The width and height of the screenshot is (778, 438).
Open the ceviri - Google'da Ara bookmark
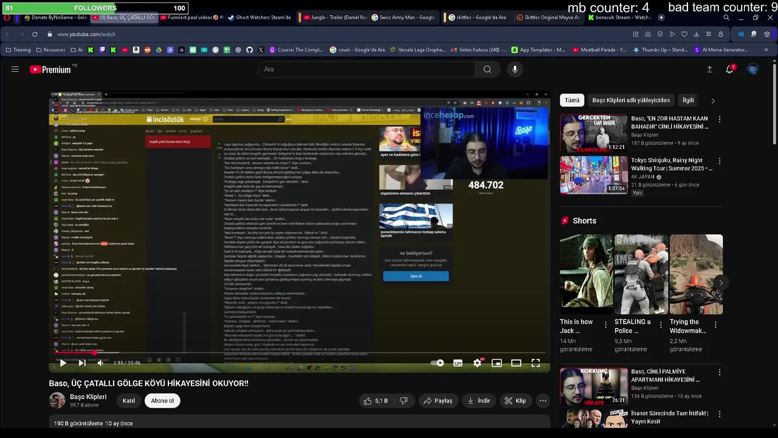click(x=357, y=50)
